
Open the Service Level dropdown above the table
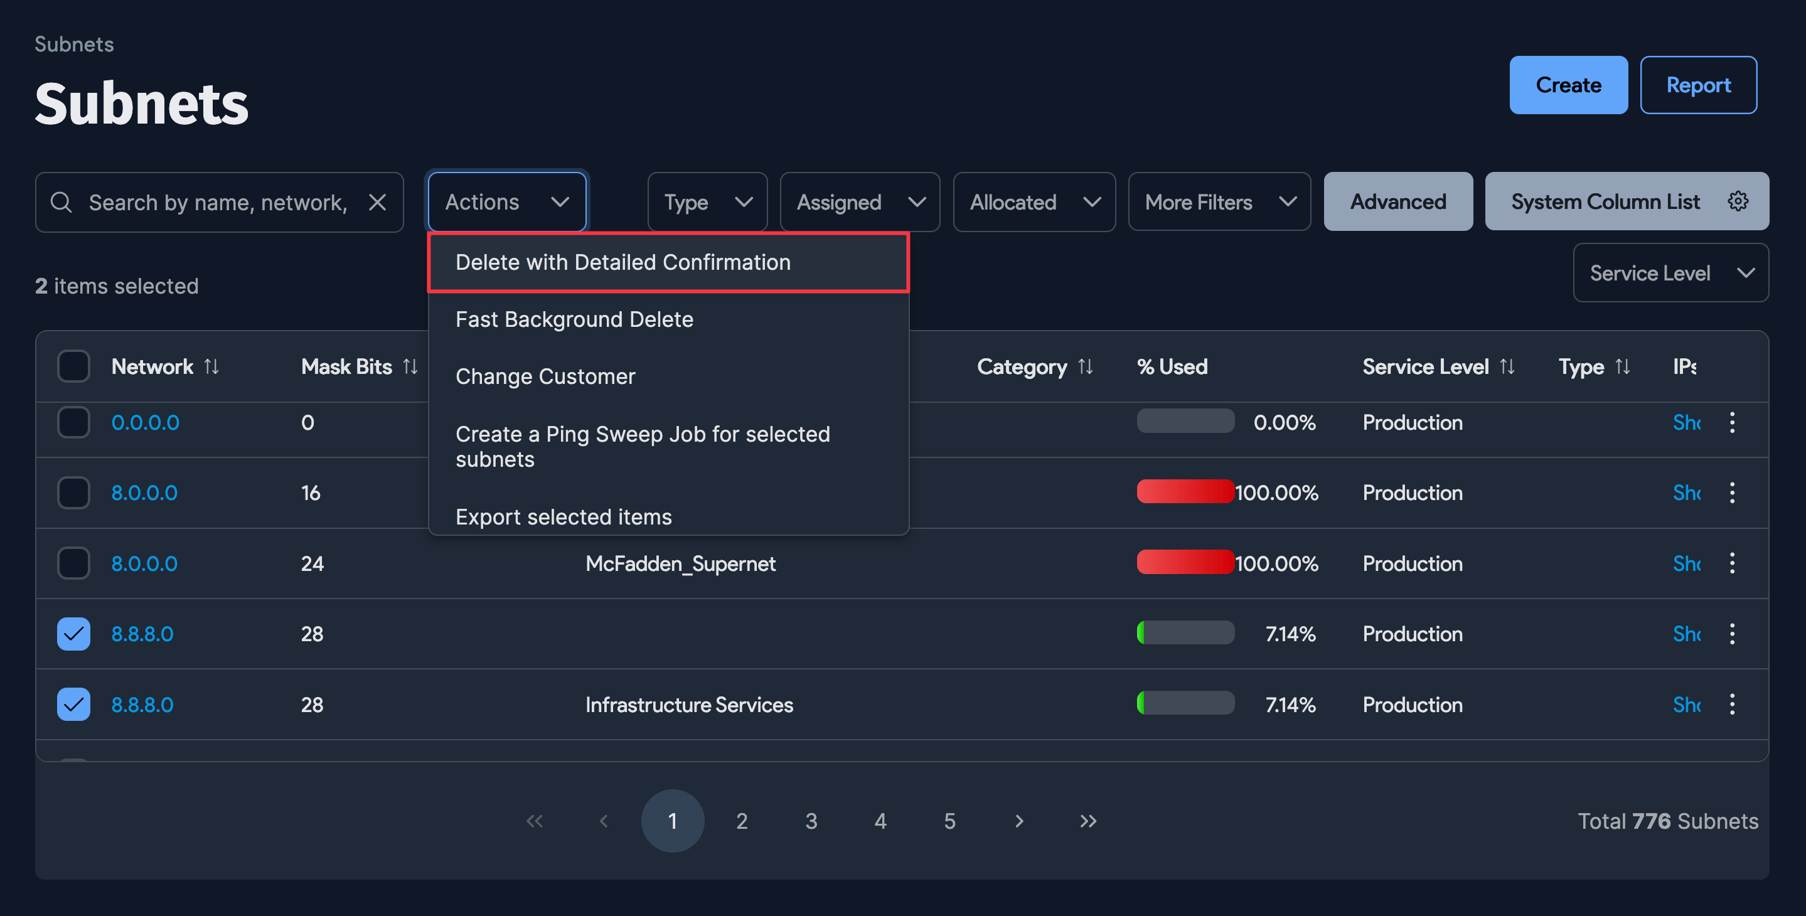1670,273
